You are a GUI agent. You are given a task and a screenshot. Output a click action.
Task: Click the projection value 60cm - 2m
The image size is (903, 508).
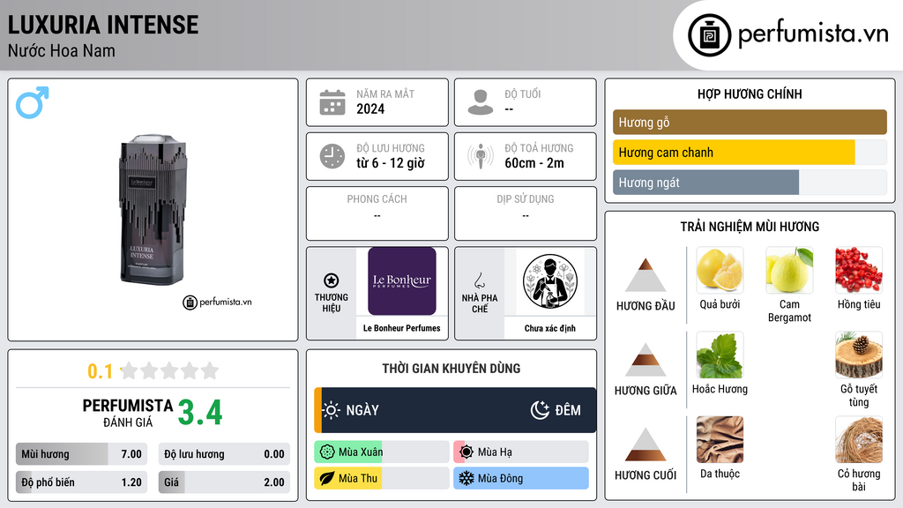pyautogui.click(x=534, y=163)
